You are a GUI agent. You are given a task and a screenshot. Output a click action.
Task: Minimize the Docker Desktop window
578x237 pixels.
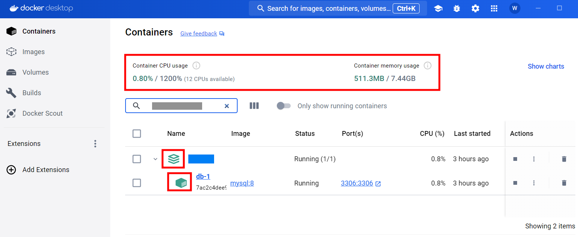pyautogui.click(x=538, y=8)
